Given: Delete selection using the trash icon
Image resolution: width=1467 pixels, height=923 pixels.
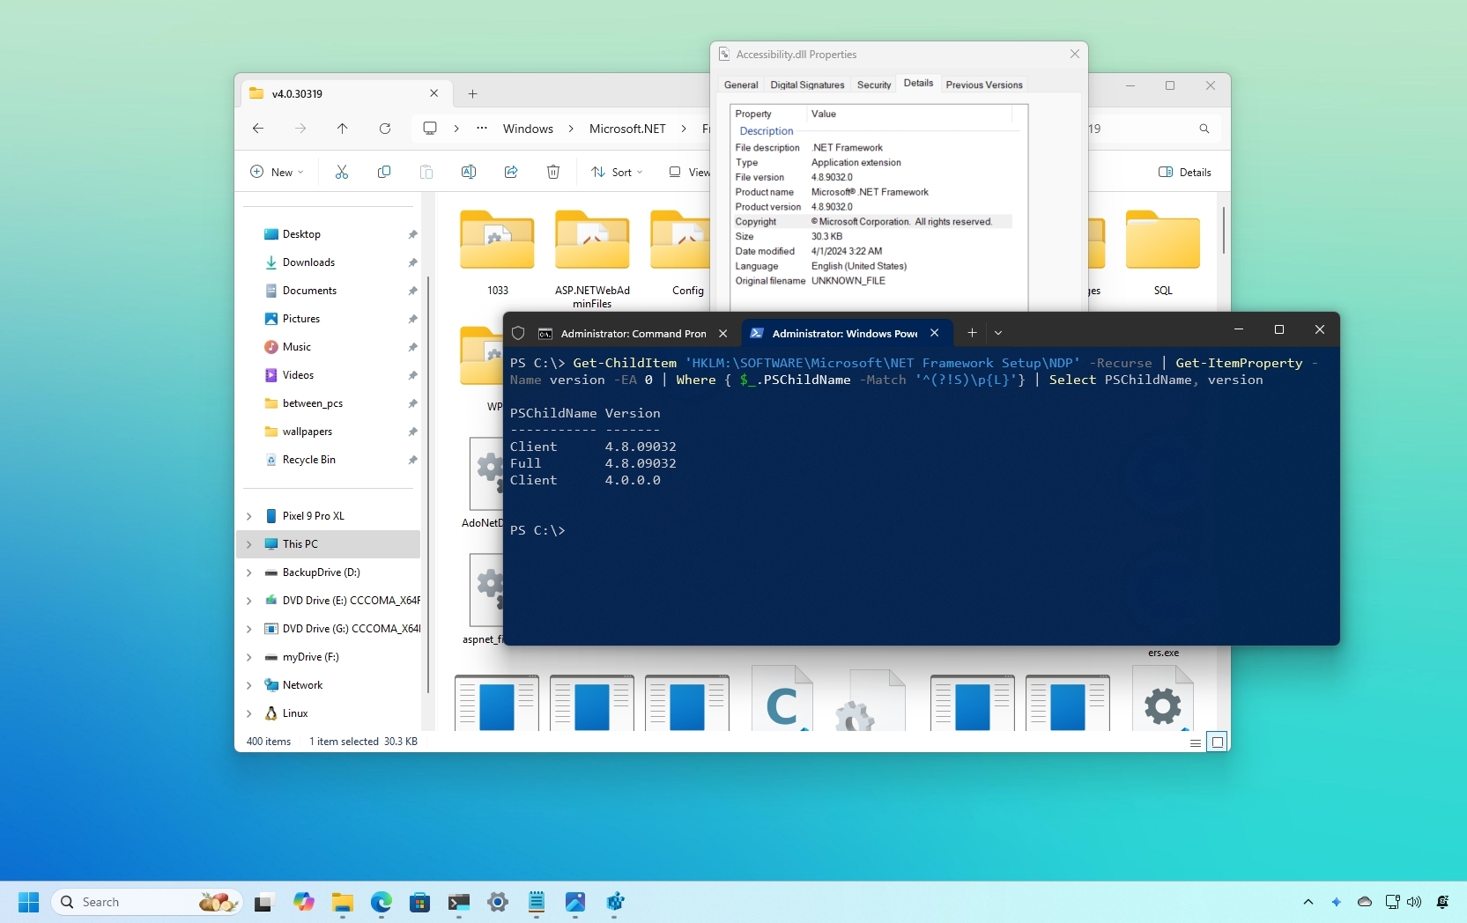Looking at the screenshot, I should tap(553, 172).
